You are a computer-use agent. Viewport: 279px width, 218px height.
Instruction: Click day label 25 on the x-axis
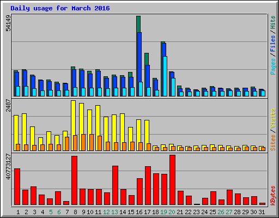click(213, 212)
